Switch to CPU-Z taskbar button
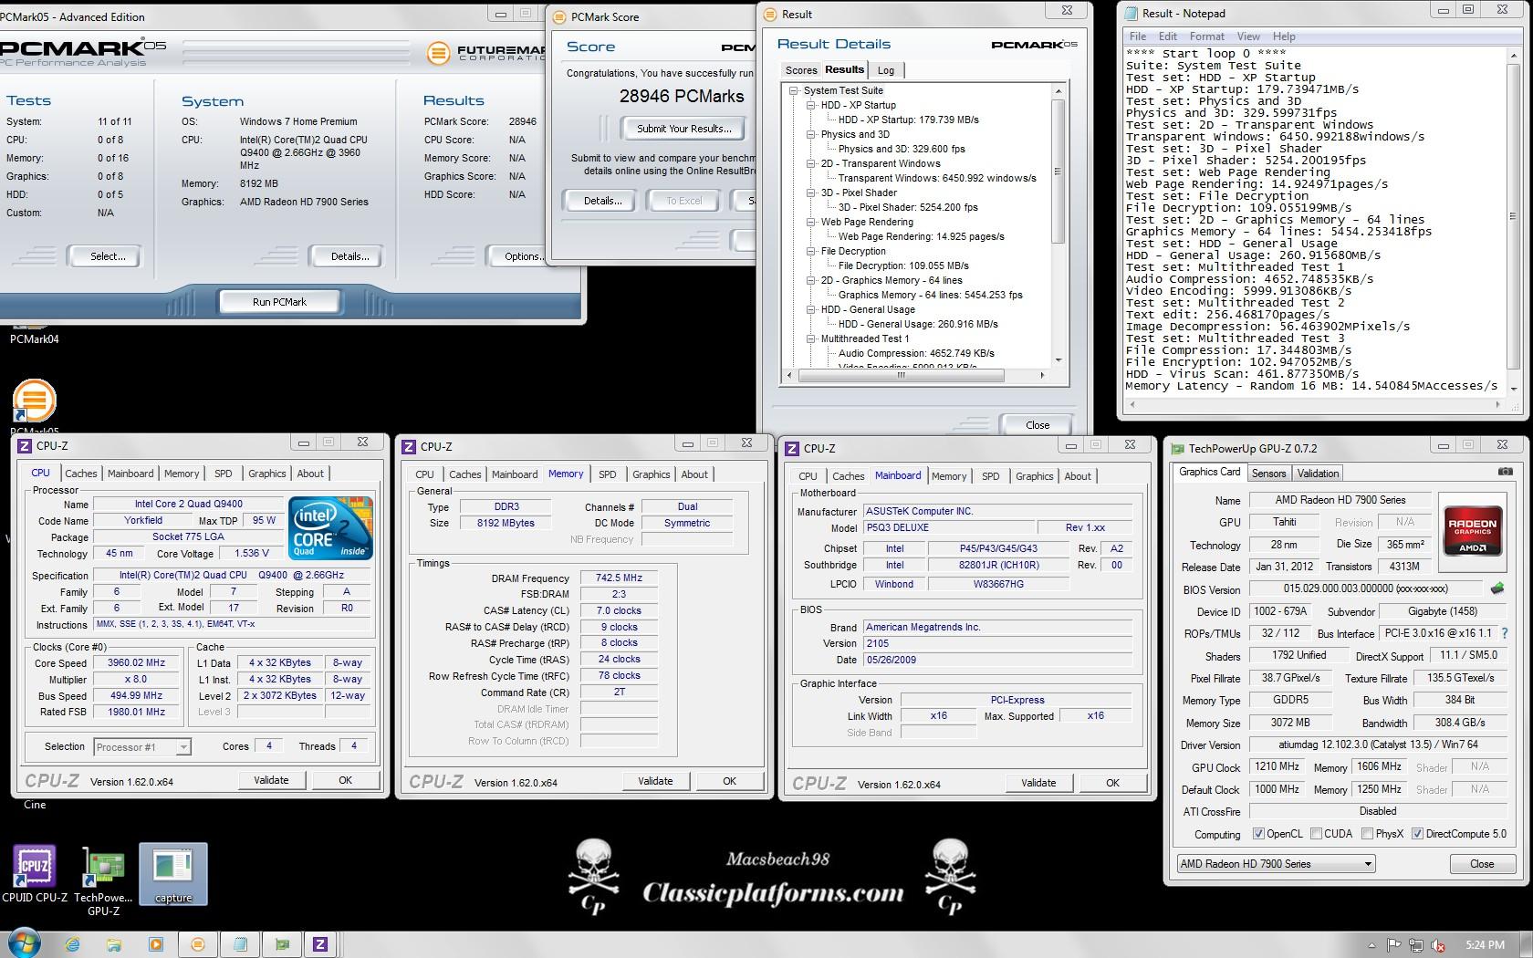The height and width of the screenshot is (958, 1533). click(x=320, y=944)
